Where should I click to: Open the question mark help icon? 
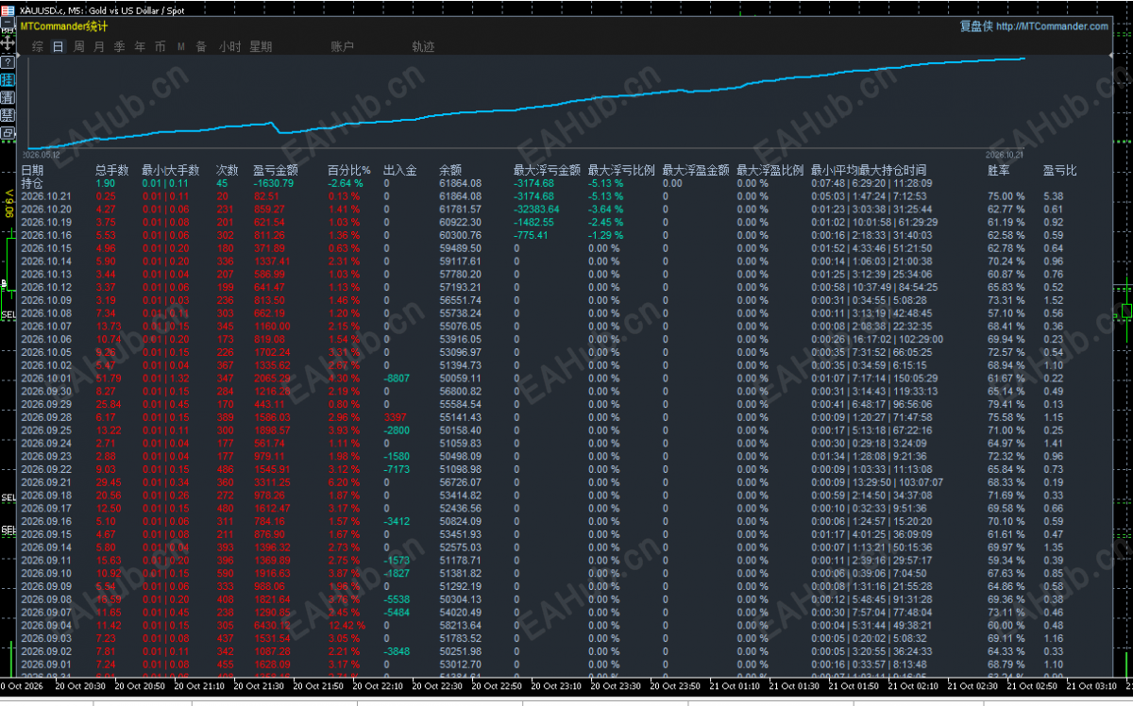[x=8, y=61]
